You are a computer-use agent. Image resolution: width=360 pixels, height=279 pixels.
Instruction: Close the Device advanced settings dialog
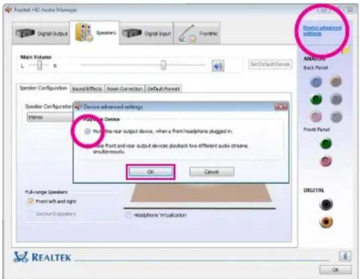point(281,107)
